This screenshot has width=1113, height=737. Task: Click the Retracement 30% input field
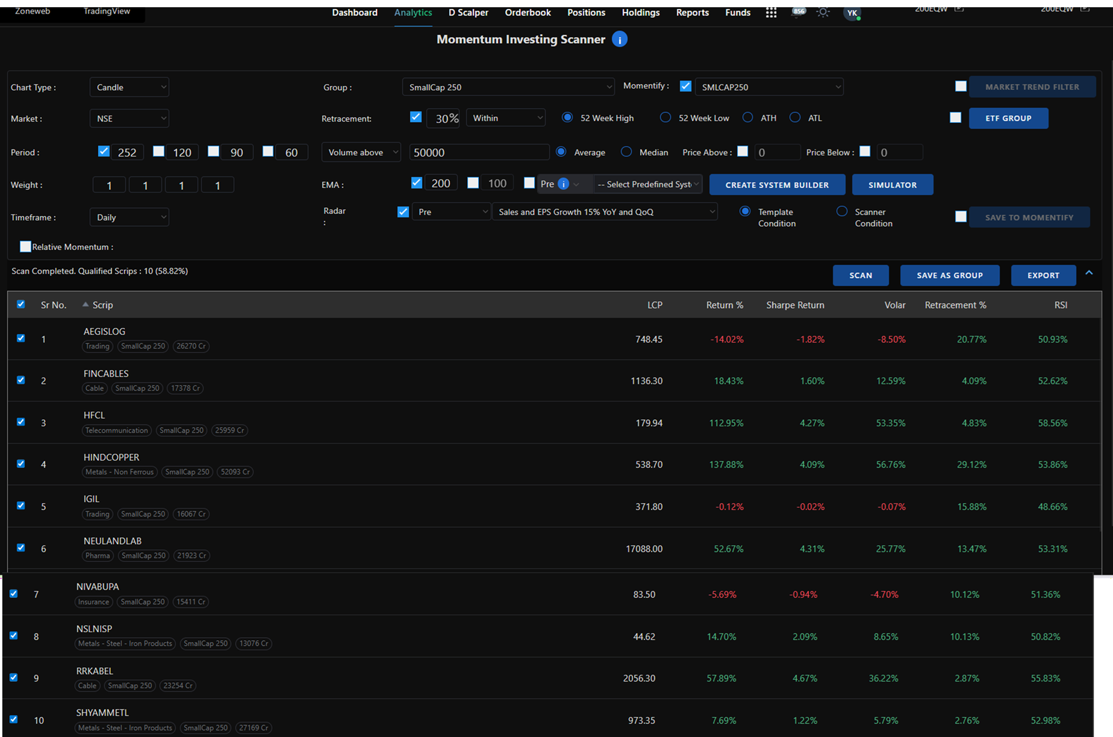click(x=443, y=118)
